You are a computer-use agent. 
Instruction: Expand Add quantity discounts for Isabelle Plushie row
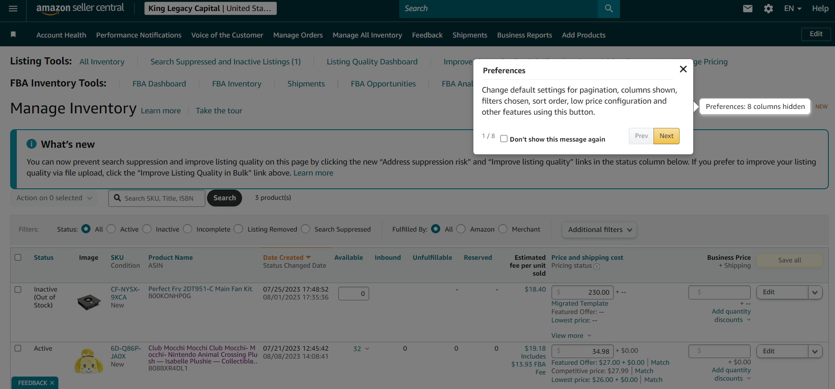[x=732, y=374]
